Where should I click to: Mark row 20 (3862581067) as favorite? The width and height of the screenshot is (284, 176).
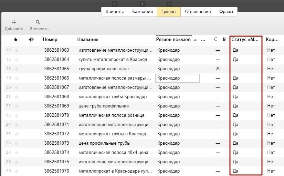17,87
